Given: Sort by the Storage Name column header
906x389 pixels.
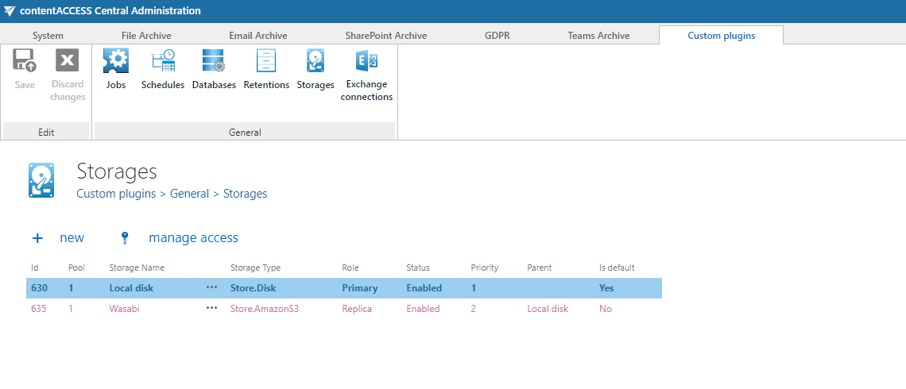Looking at the screenshot, I should 137,268.
